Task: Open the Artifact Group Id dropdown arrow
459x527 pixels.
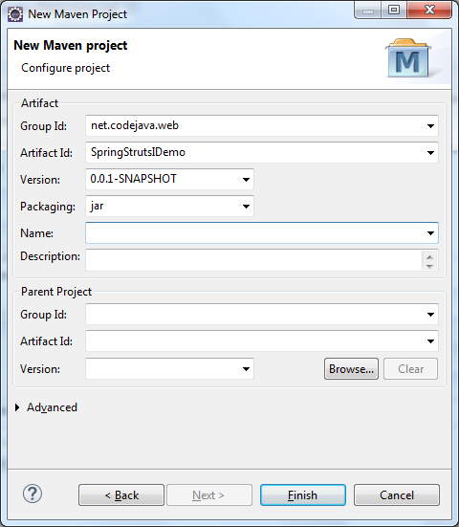Action: [430, 126]
